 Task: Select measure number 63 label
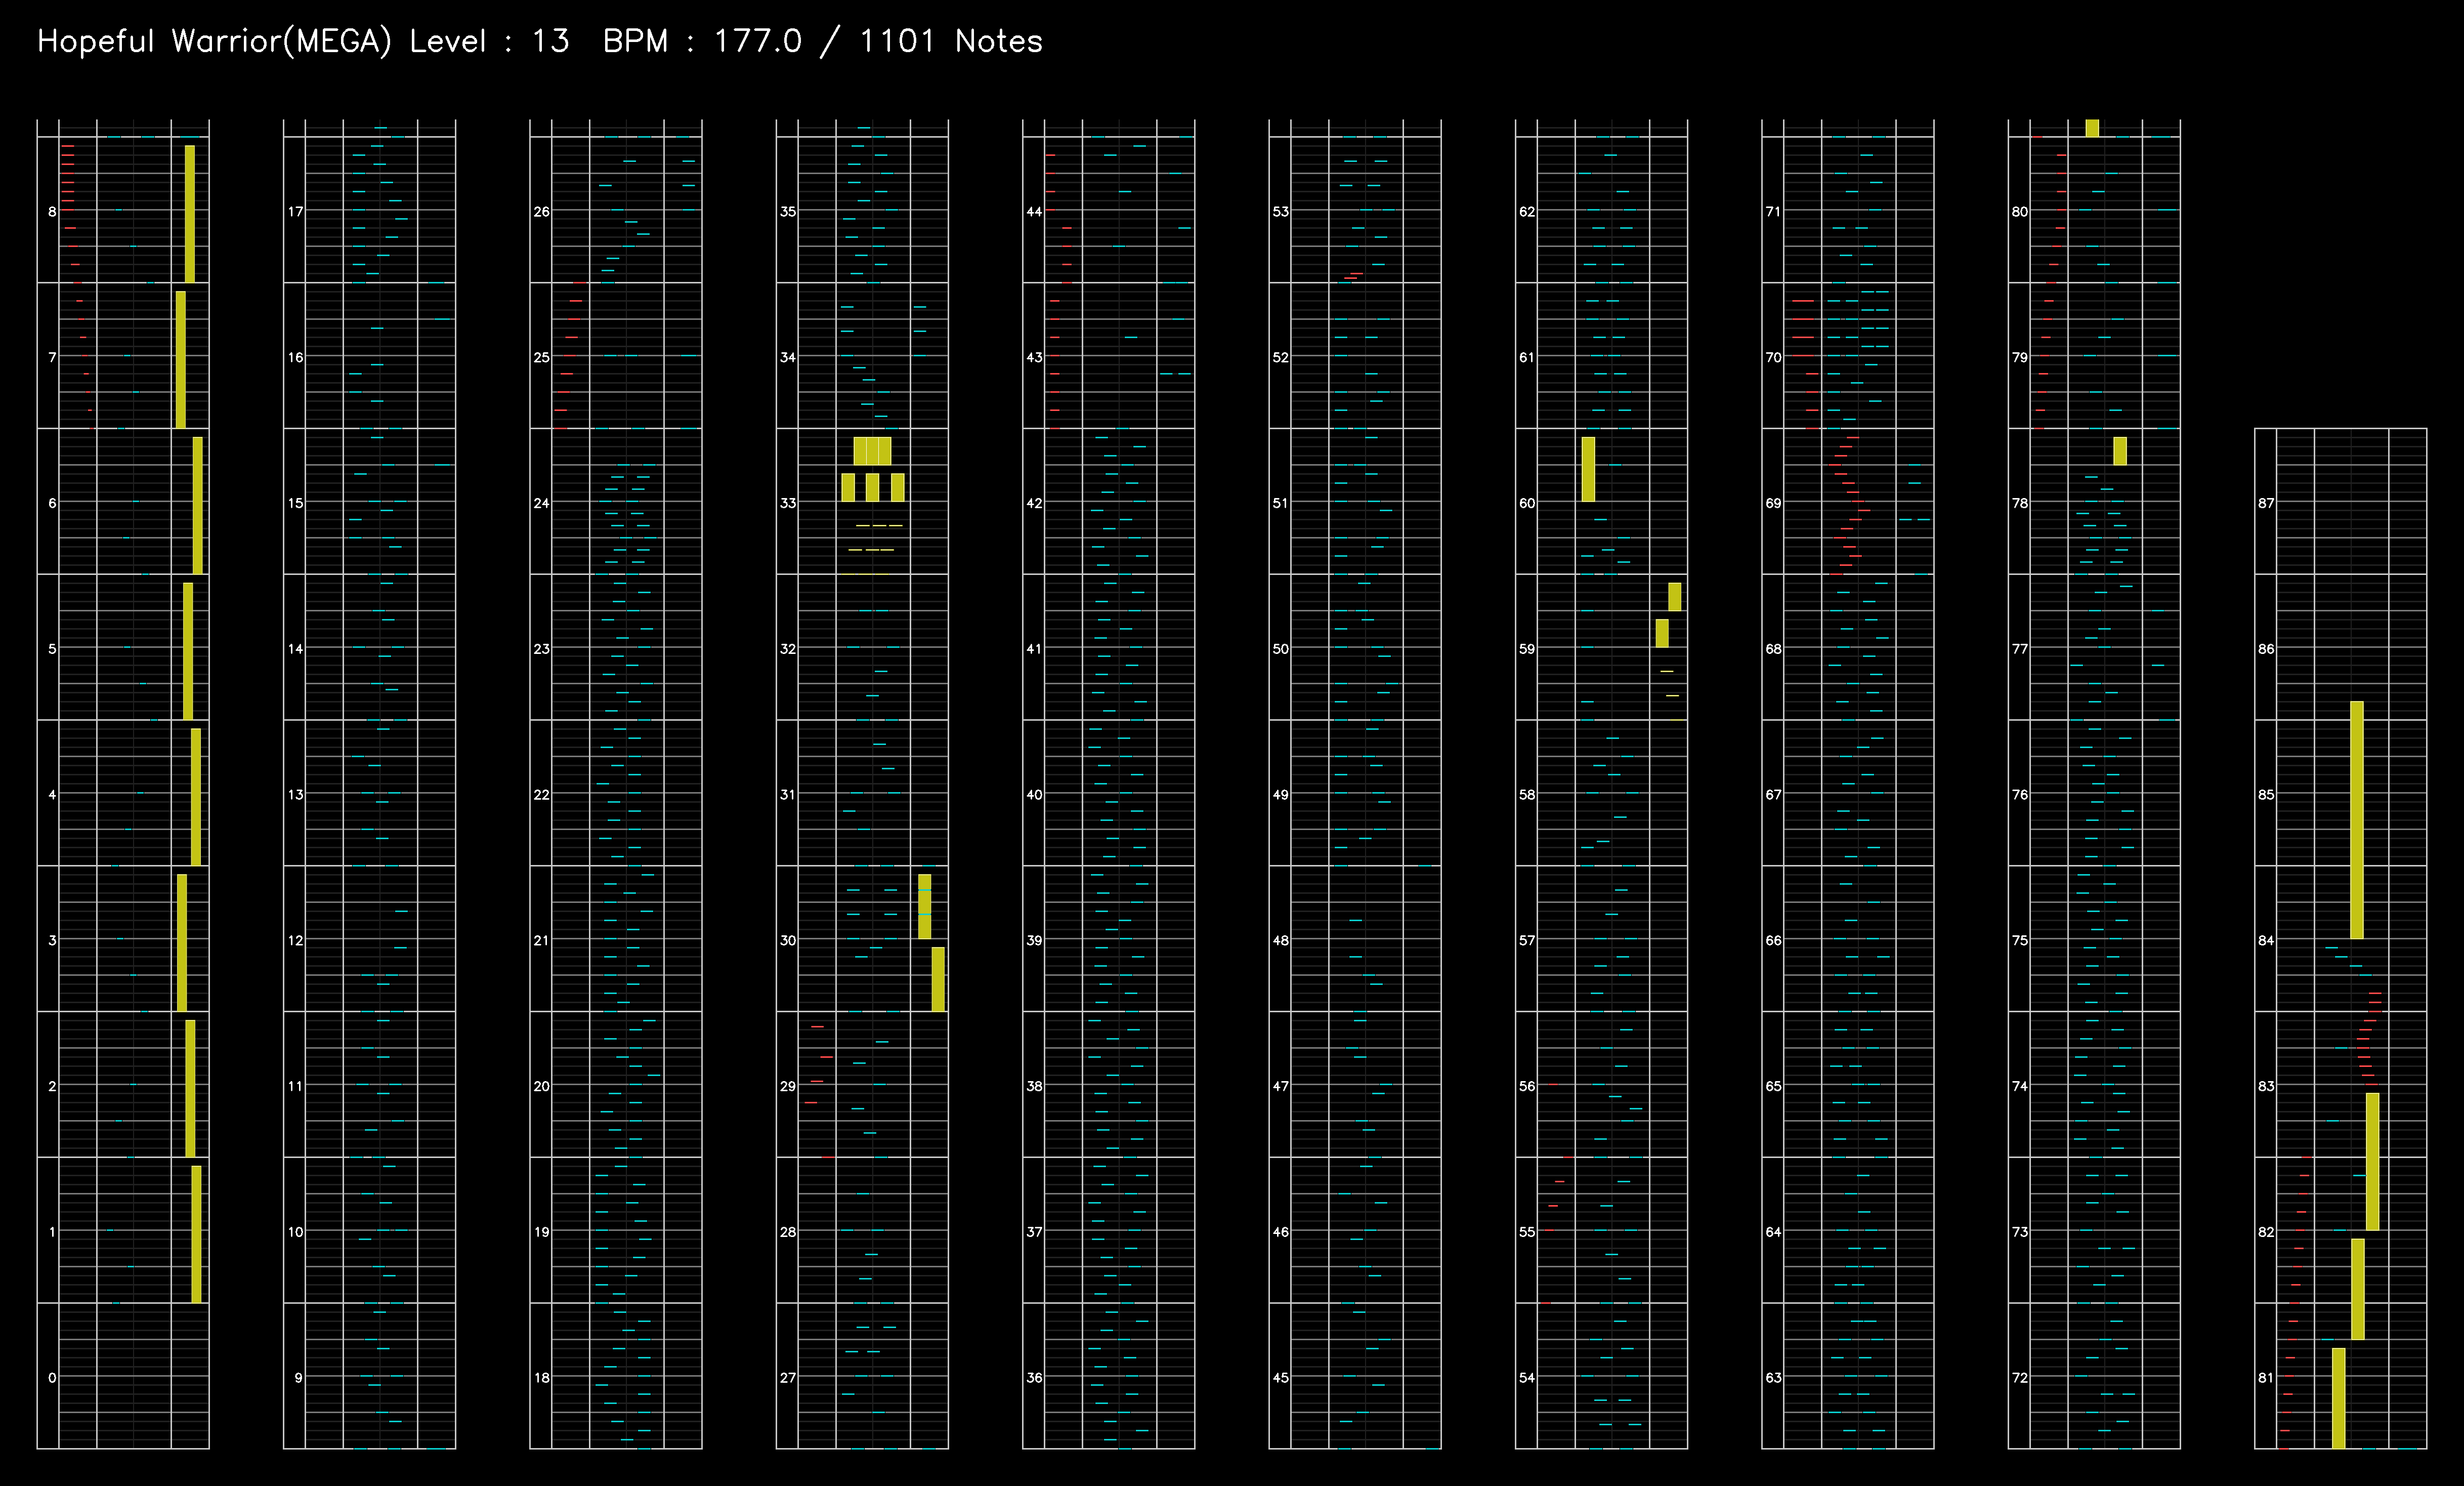pyautogui.click(x=1774, y=1378)
